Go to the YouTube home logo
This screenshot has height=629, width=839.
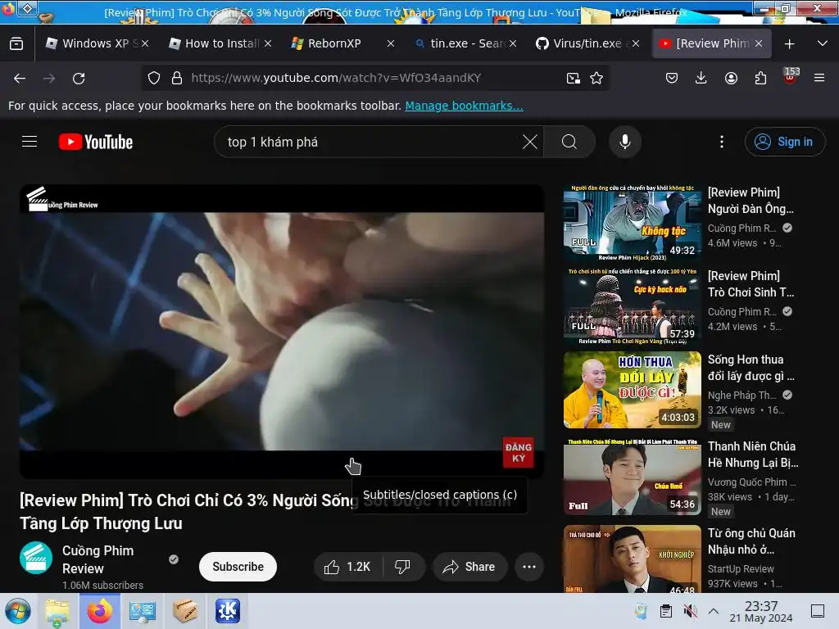pos(96,142)
